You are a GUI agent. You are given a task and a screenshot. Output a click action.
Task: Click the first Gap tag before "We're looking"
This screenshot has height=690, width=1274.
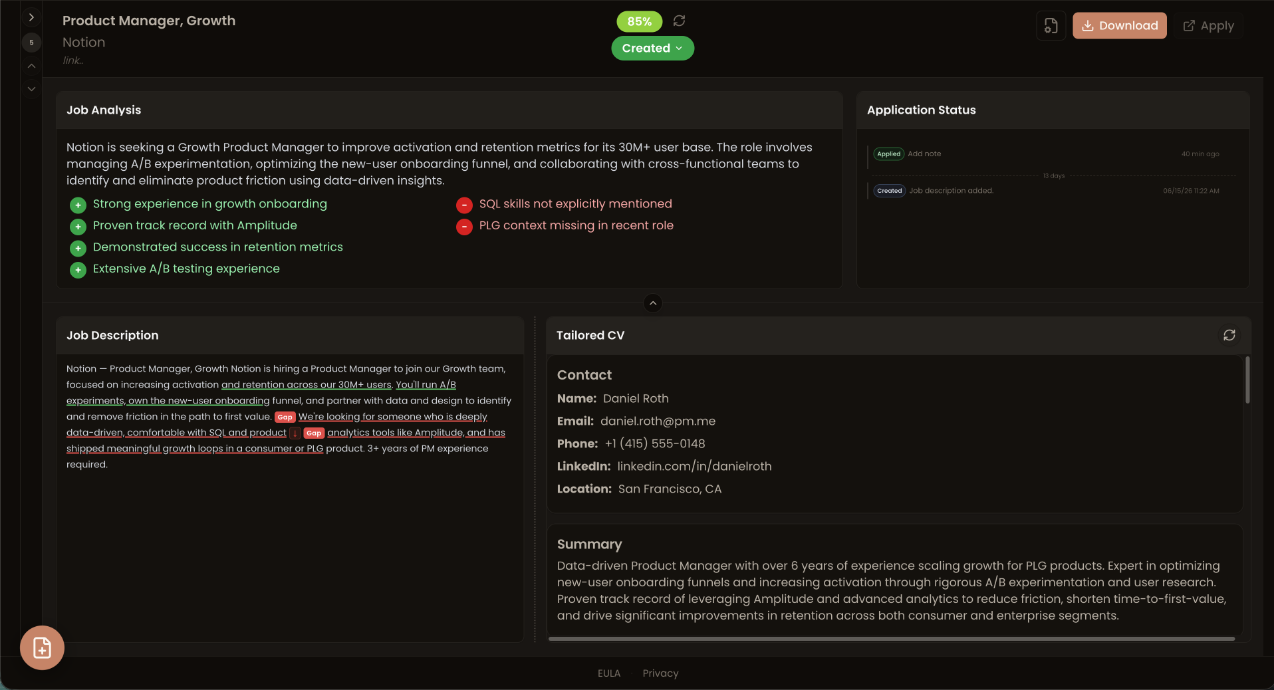285,417
